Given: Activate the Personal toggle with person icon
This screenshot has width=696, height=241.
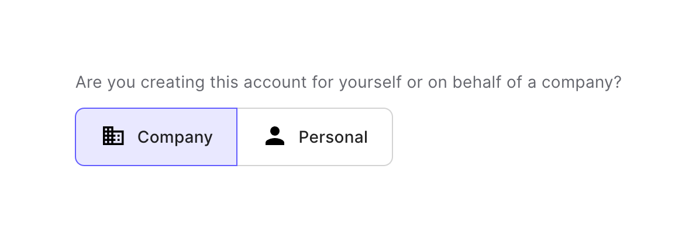Looking at the screenshot, I should [315, 137].
